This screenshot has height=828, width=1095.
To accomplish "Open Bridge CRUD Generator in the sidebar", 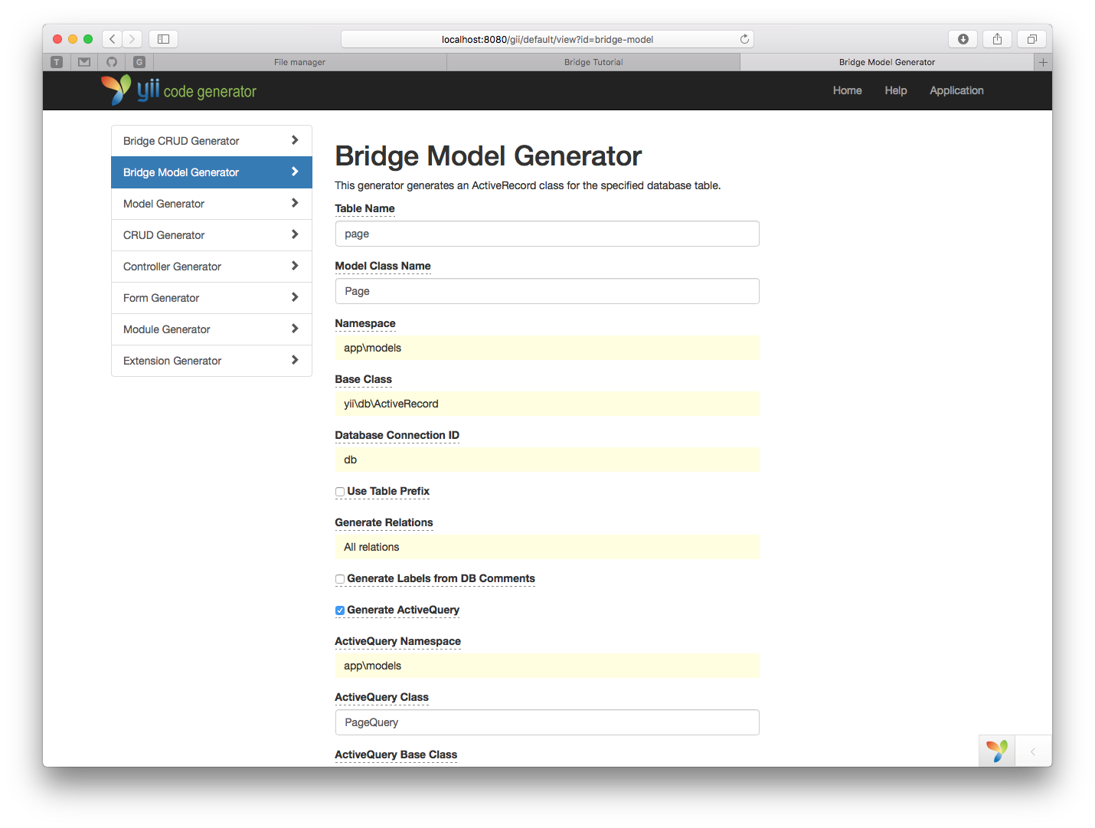I will (x=211, y=141).
